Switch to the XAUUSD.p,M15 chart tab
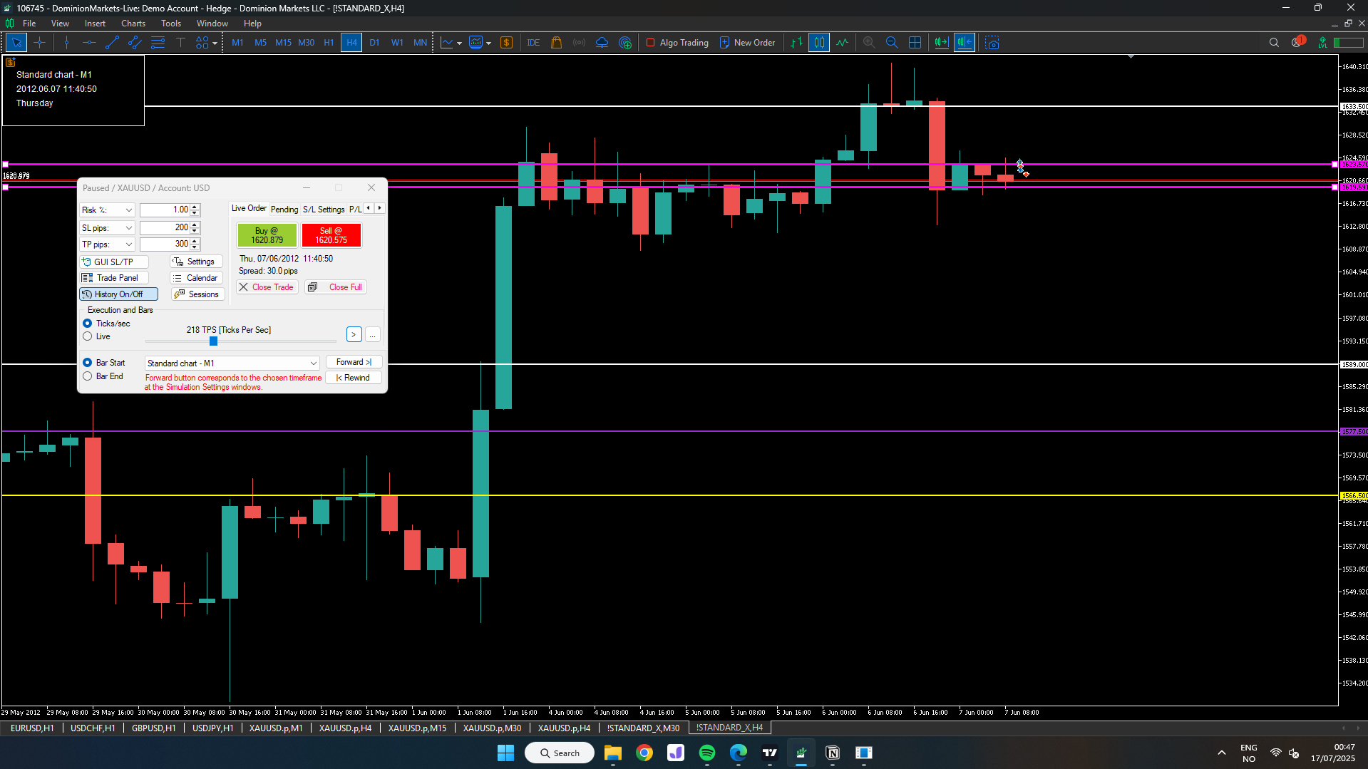 point(417,728)
